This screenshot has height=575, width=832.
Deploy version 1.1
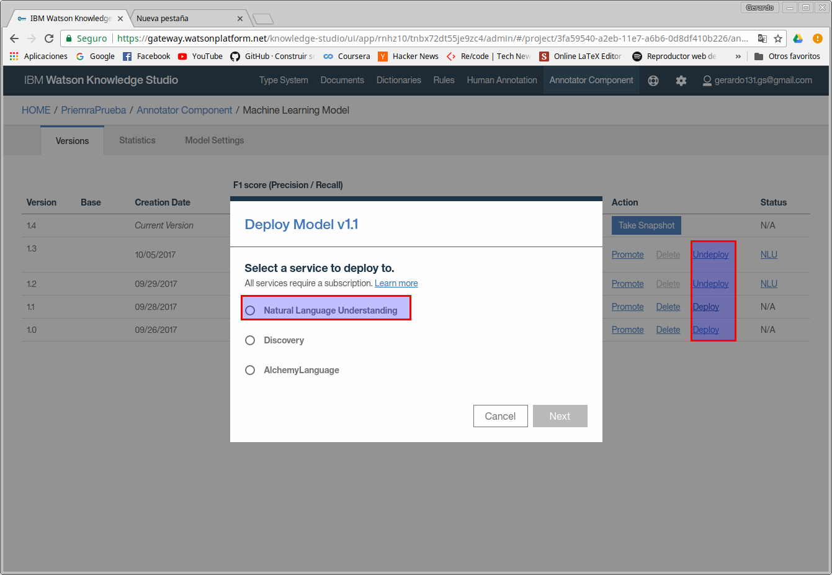[x=705, y=307]
